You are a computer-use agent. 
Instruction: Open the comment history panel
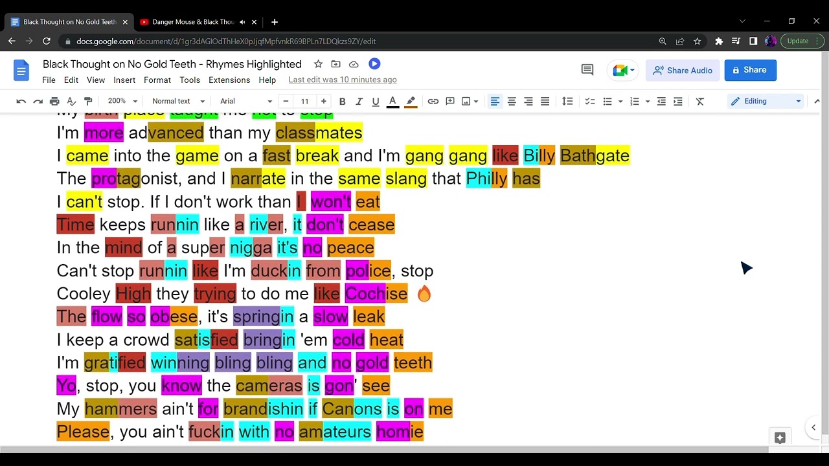[x=587, y=70]
